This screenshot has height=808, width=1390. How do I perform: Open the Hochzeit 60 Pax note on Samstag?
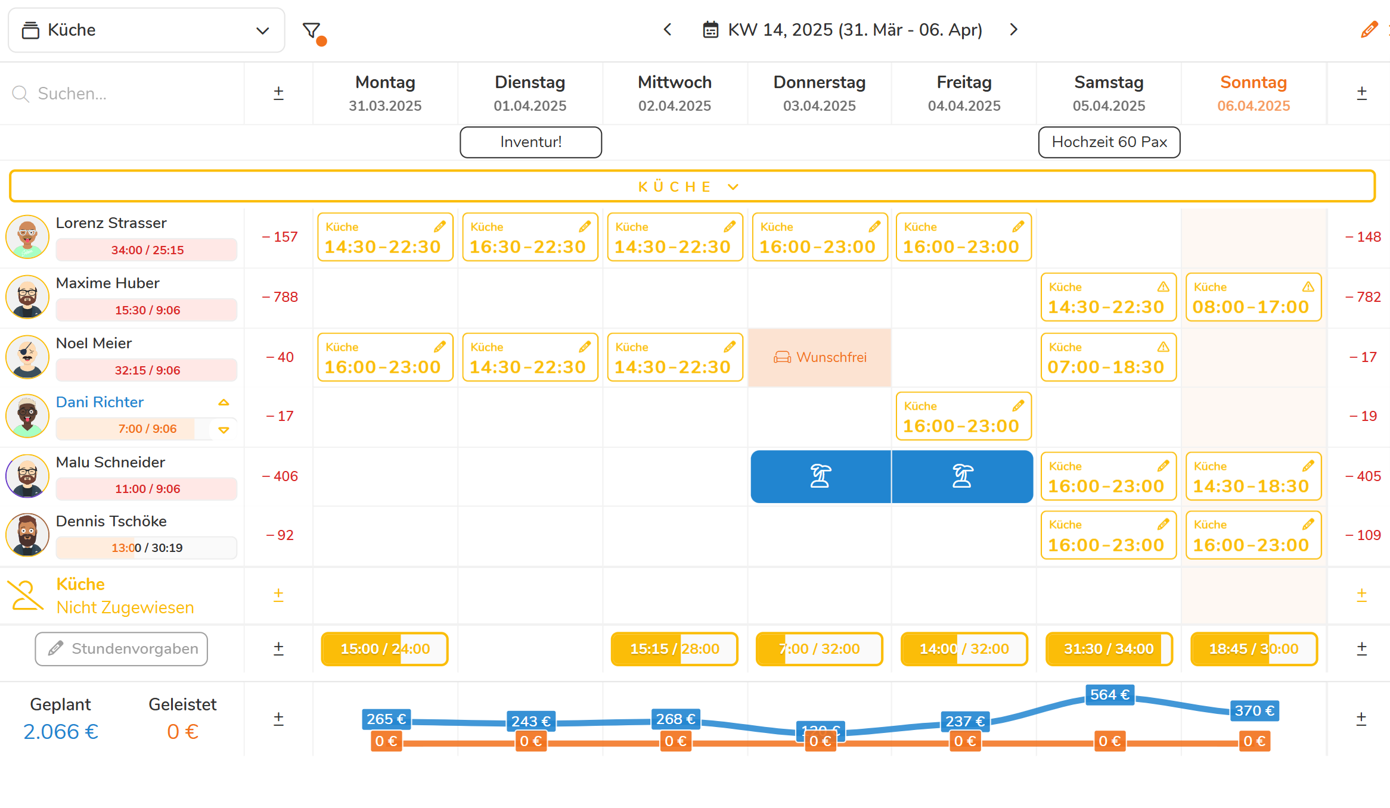tap(1109, 142)
